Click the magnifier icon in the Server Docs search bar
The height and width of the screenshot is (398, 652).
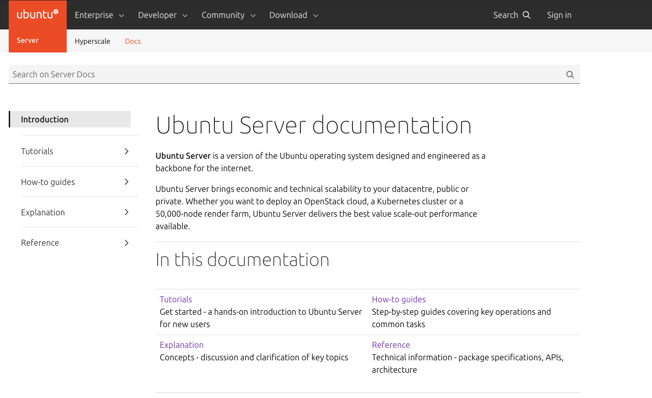click(570, 74)
